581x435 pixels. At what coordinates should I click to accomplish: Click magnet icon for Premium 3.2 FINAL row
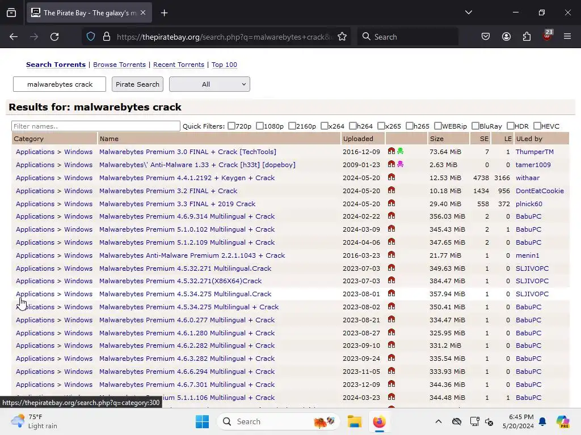[391, 190]
